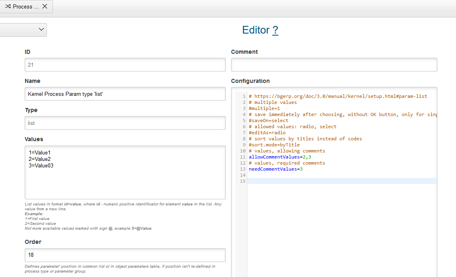Click the #sort.mode=byTitle configuration line

tap(274, 144)
